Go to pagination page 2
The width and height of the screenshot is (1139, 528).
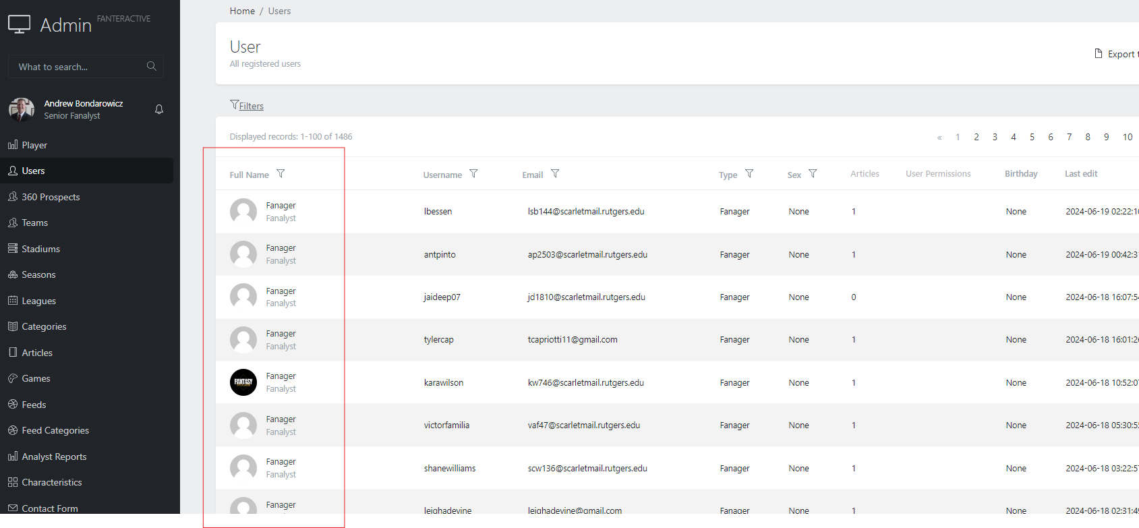976,137
